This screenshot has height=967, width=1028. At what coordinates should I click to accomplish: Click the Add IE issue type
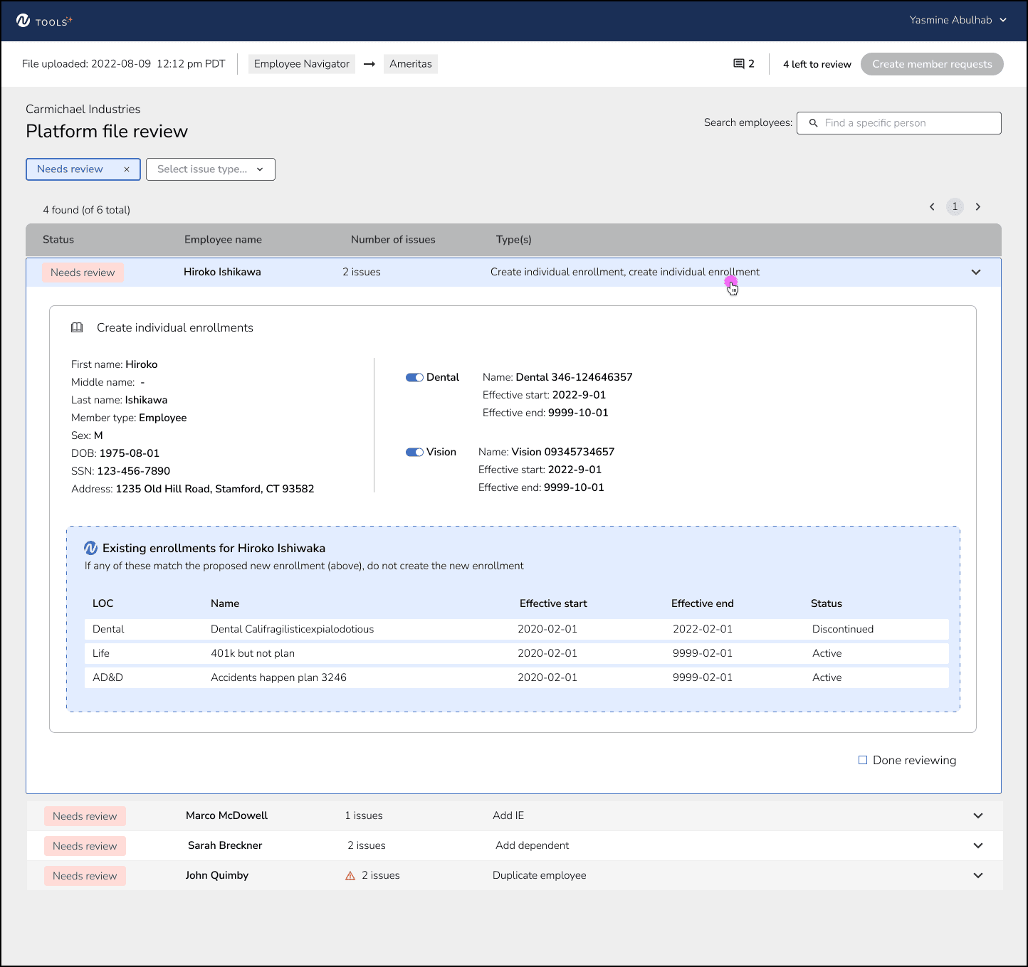tap(508, 815)
